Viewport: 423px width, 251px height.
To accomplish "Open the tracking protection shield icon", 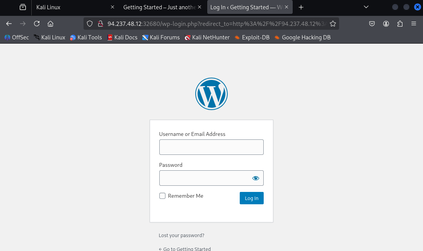I will coord(90,24).
